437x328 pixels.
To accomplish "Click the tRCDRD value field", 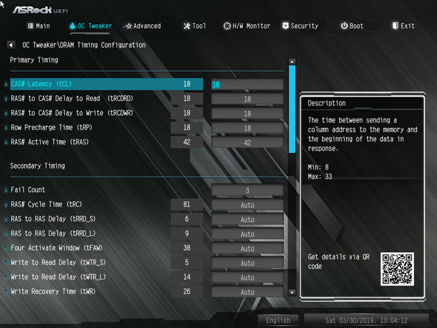I will (247, 99).
